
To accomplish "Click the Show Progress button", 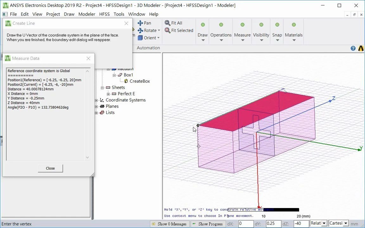I will (x=208, y=224).
